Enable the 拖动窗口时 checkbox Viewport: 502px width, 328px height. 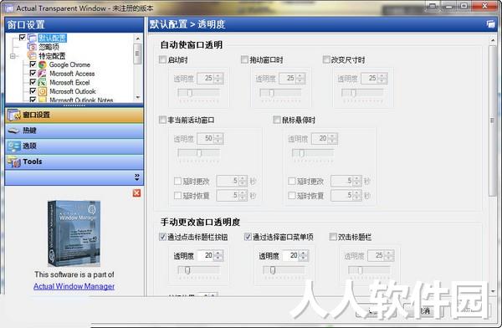point(244,59)
